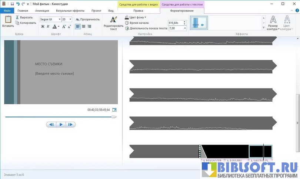Viewport: 300px width, 179px height.
Task: Click the enlarge font size icon
Action: click(x=64, y=27)
